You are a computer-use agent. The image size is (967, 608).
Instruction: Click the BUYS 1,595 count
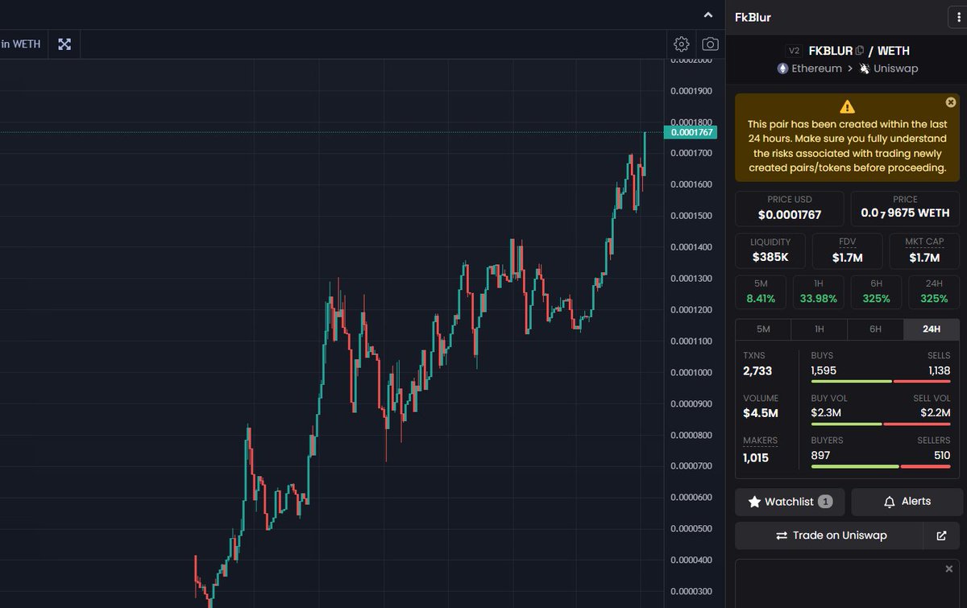[824, 370]
